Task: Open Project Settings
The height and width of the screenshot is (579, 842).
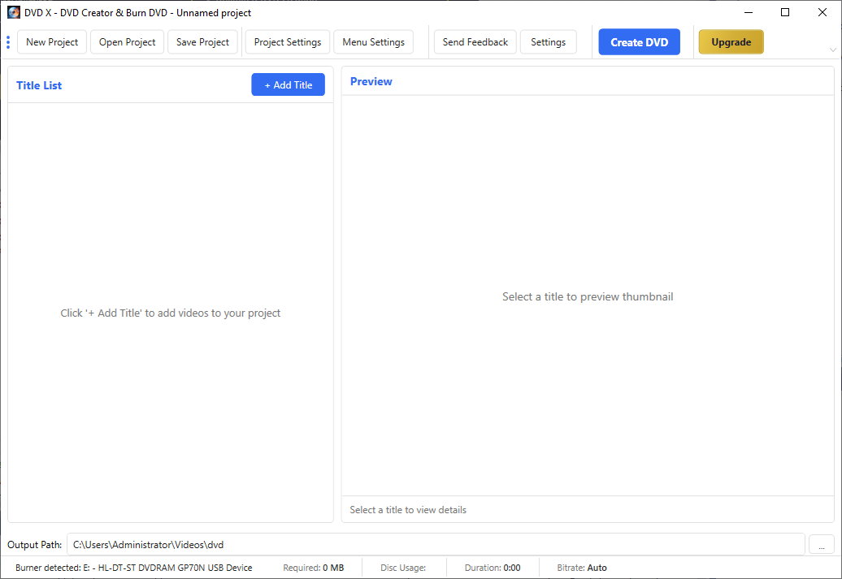Action: 288,42
